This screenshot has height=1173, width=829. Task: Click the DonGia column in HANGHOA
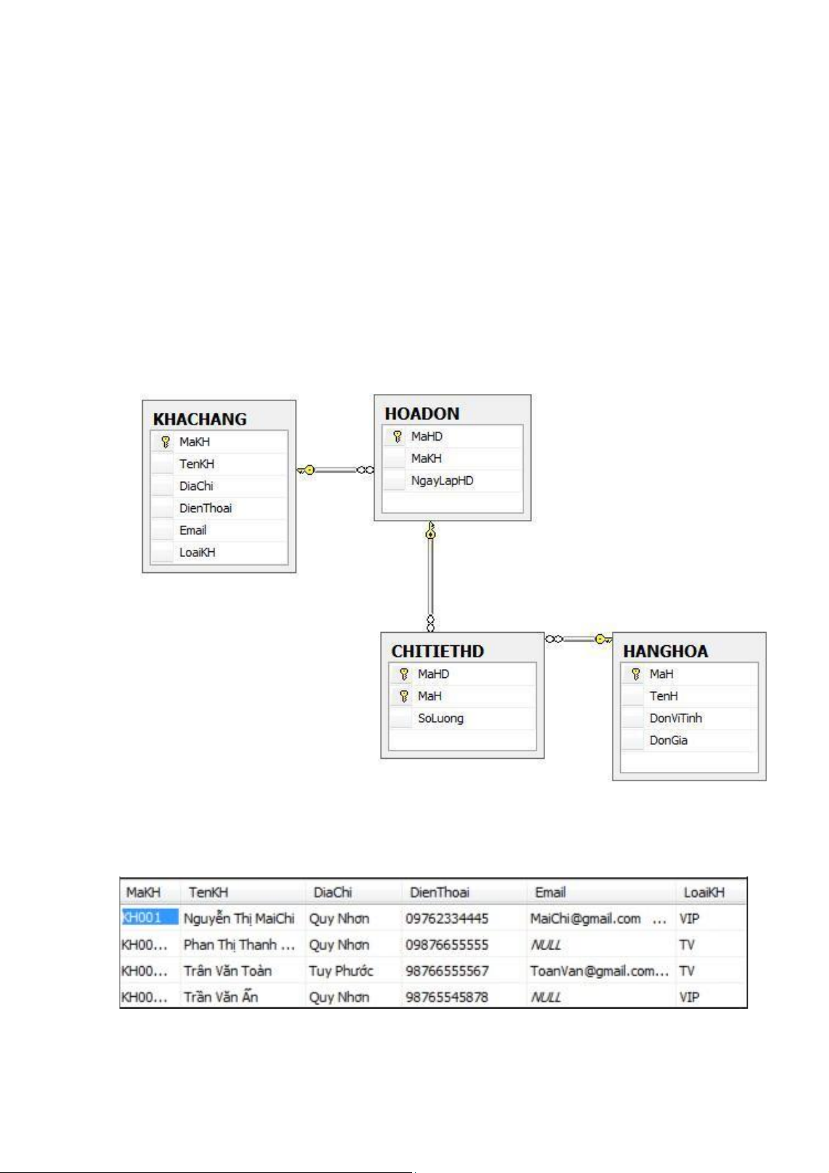pyautogui.click(x=668, y=741)
